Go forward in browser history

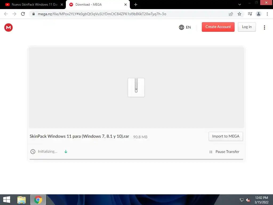click(14, 14)
